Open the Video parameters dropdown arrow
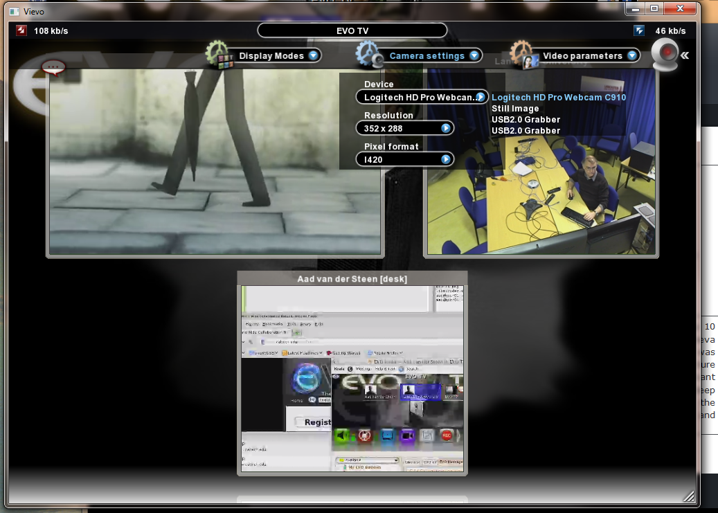718x513 pixels. point(632,56)
